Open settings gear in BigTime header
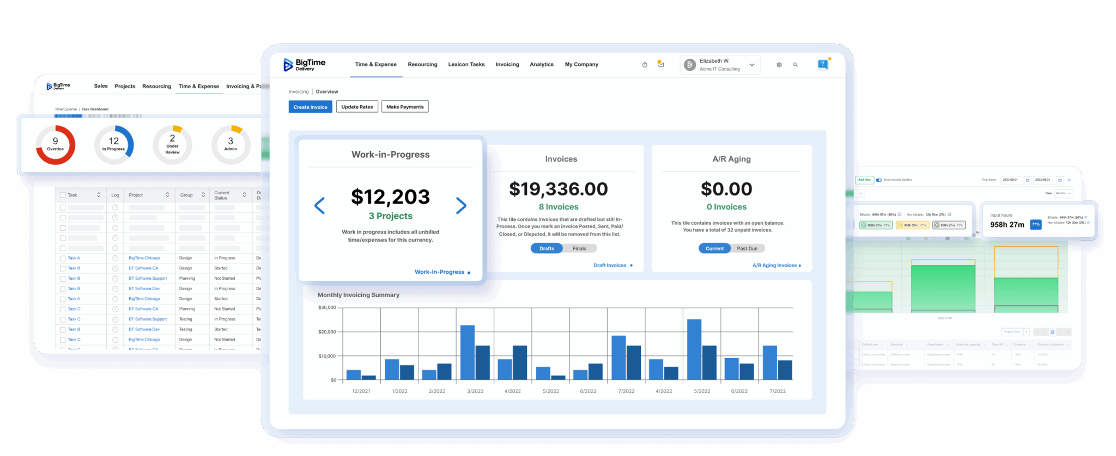This screenshot has width=1116, height=456. coord(779,65)
